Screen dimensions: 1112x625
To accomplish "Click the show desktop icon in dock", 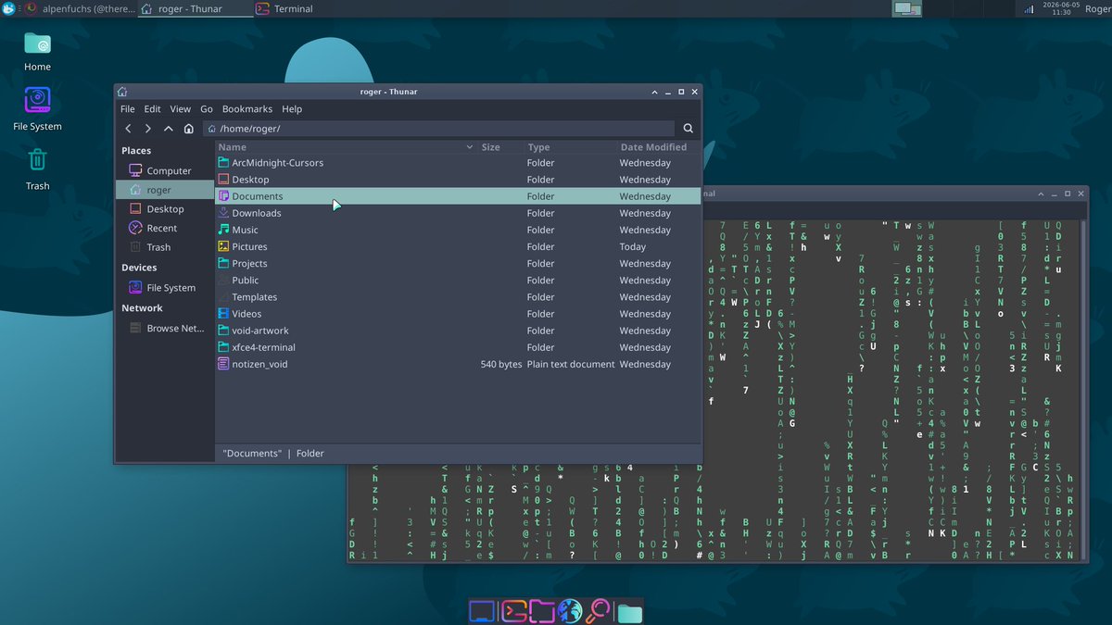I will [x=482, y=611].
